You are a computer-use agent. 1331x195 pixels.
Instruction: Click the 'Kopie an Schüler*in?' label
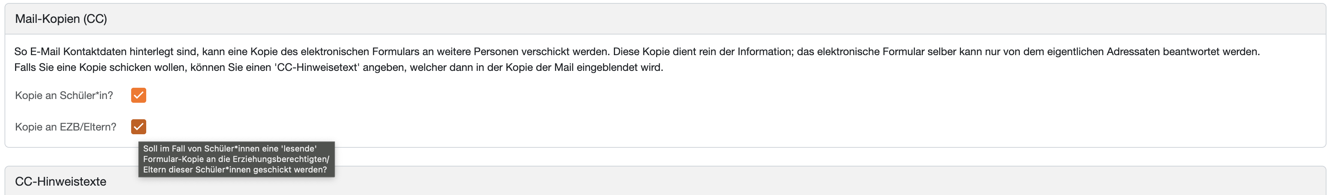(x=64, y=96)
